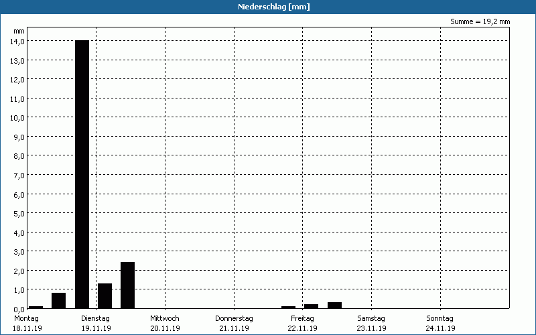Click the '14,0' y-axis value
The height and width of the screenshot is (335, 536).
pyautogui.click(x=19, y=42)
